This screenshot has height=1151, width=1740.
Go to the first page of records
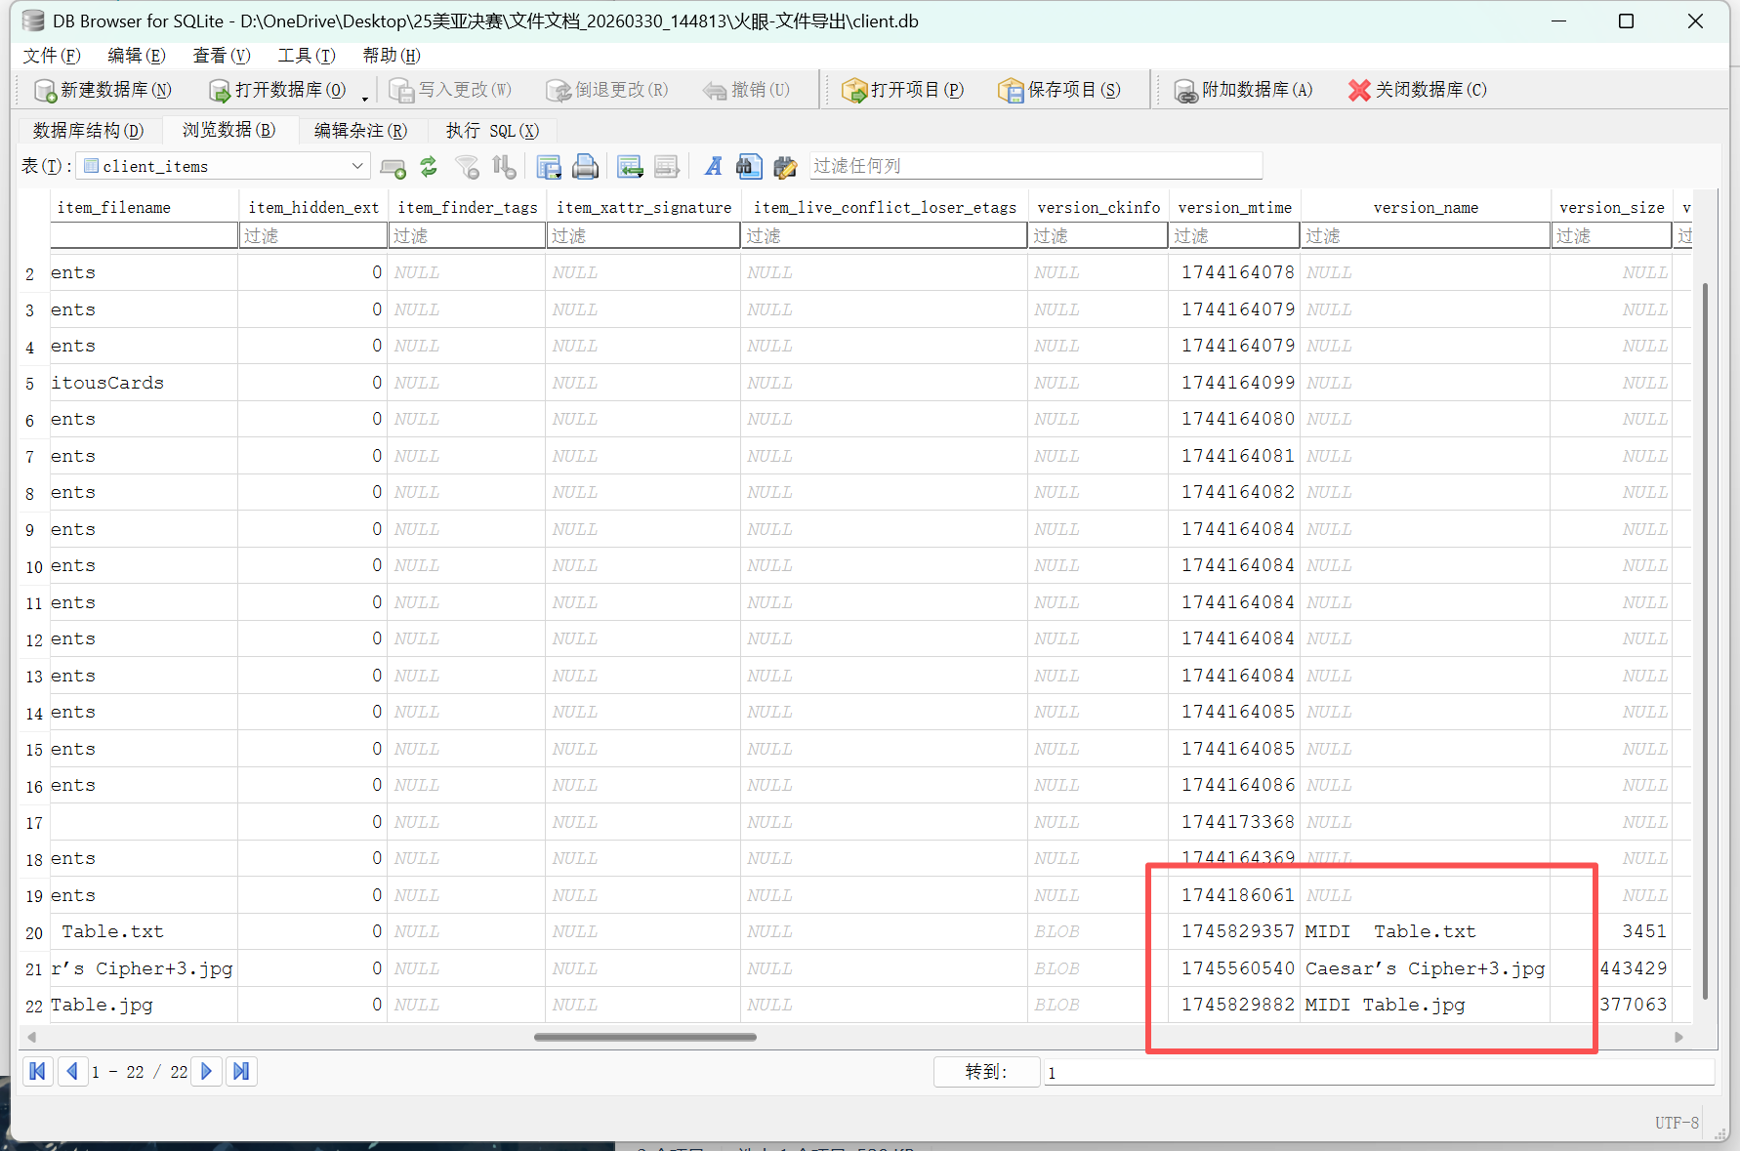pos(38,1071)
